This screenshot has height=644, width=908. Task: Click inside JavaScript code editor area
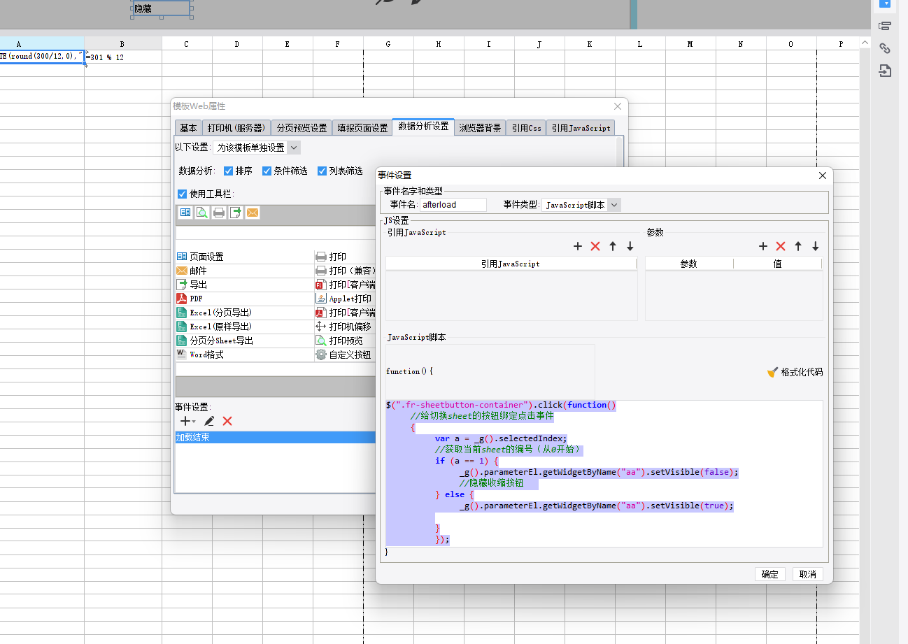pyautogui.click(x=604, y=473)
